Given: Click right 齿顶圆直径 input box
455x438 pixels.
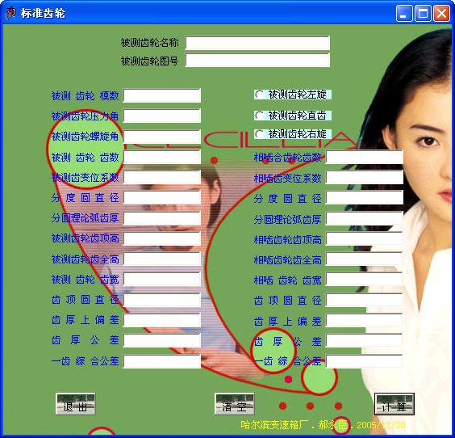Looking at the screenshot, I should pyautogui.click(x=364, y=300).
